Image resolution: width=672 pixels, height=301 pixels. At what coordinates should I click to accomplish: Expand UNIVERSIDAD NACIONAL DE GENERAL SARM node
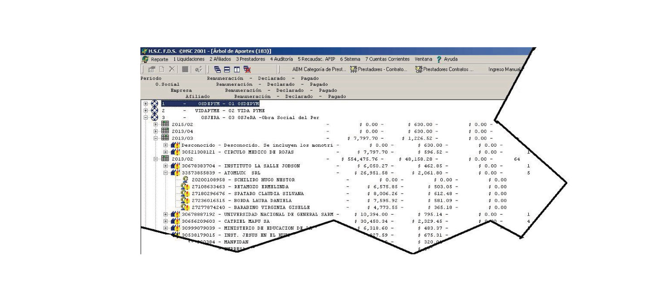coord(166,214)
